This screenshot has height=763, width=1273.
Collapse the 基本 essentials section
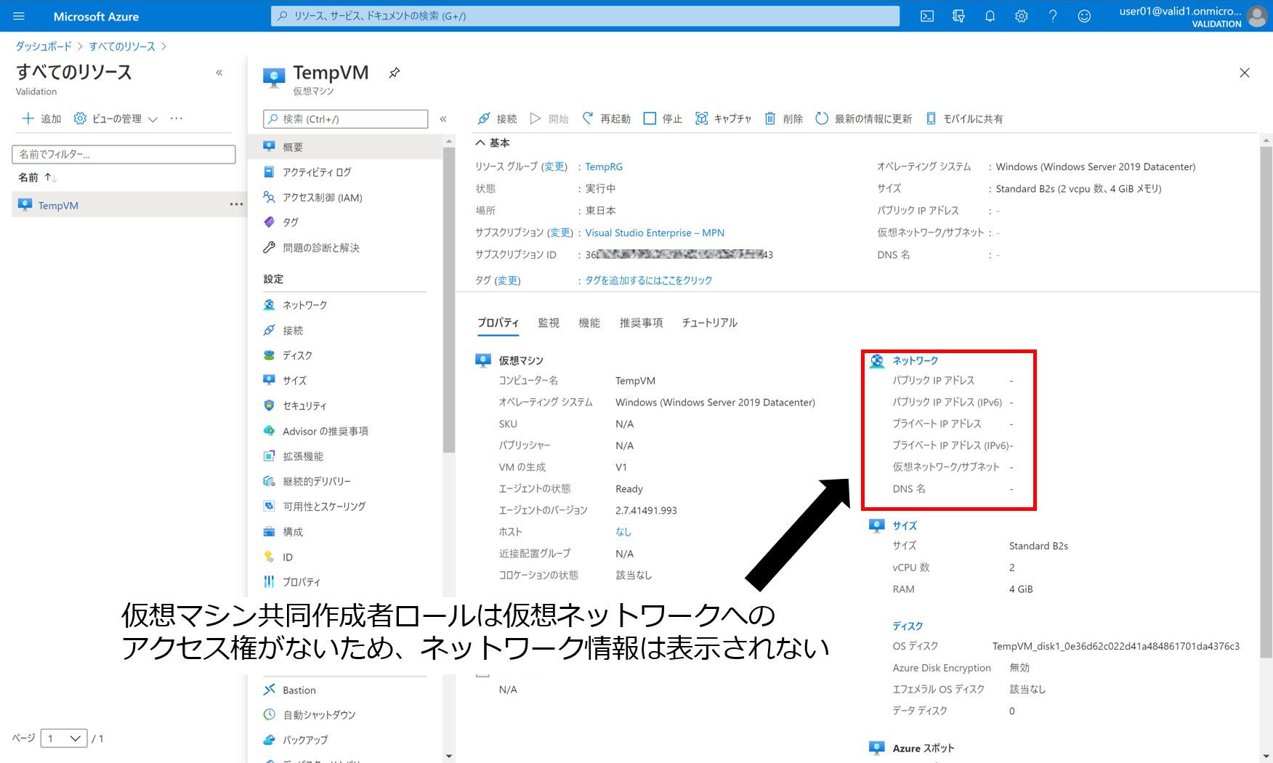(493, 143)
